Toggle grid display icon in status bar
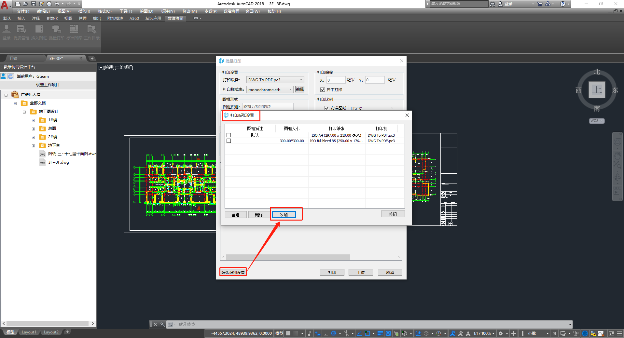Viewport: 624px width, 338px height. [x=288, y=333]
